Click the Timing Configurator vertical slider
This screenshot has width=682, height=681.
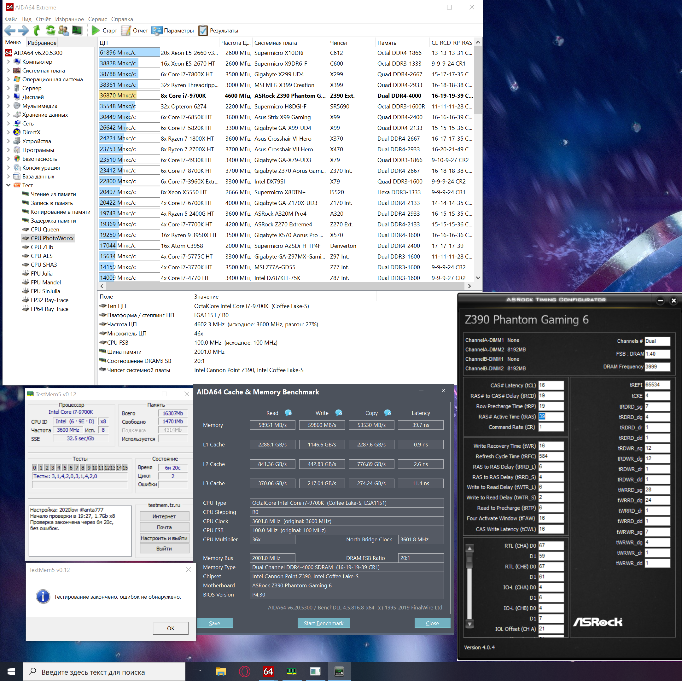[x=469, y=586]
